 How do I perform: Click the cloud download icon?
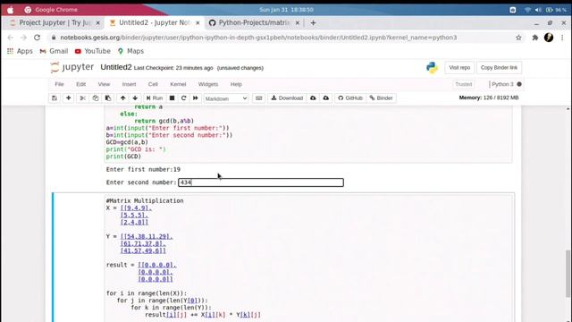tap(313, 98)
